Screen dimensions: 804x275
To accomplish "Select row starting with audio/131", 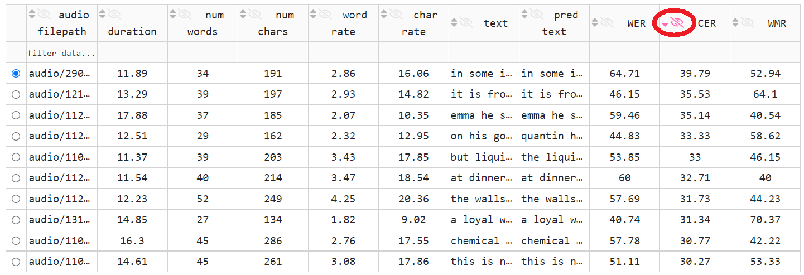I will click(x=16, y=220).
